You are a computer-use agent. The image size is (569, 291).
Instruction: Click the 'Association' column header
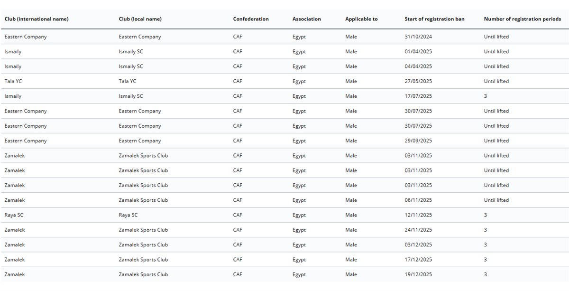click(307, 19)
